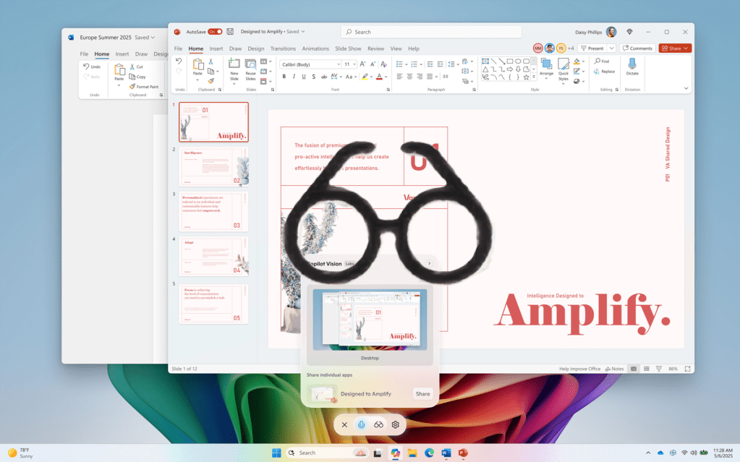Select slide 3 thumbnail in slide panel
Image resolution: width=740 pixels, height=462 pixels.
coord(213,211)
